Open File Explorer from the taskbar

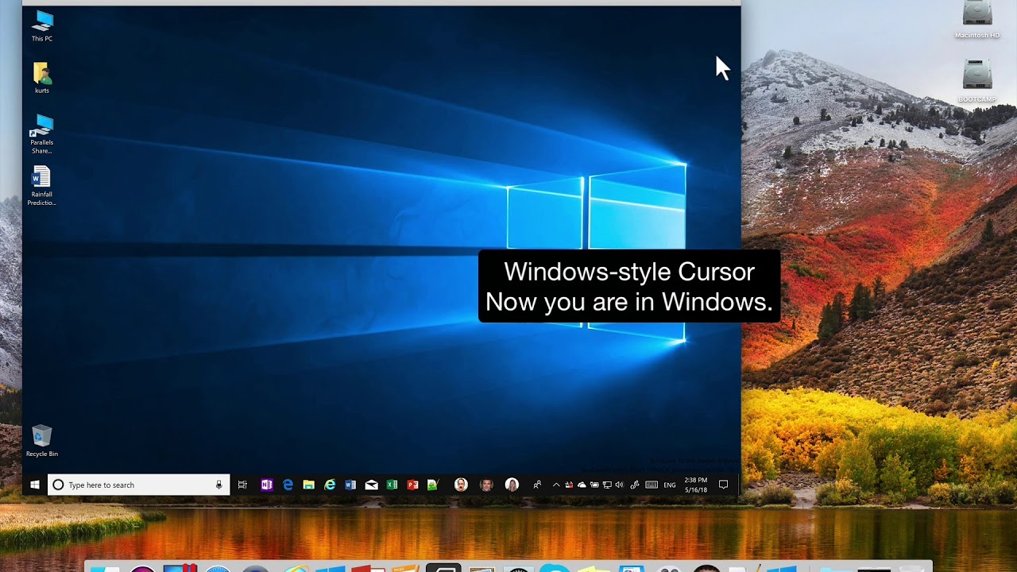tap(308, 485)
